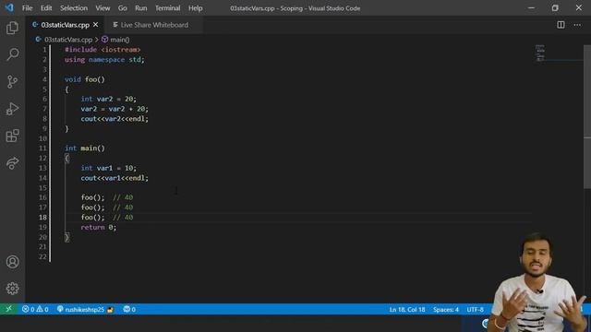The height and width of the screenshot is (332, 591).
Task: Close the 03staticVars.cpp tab
Action: pos(96,25)
